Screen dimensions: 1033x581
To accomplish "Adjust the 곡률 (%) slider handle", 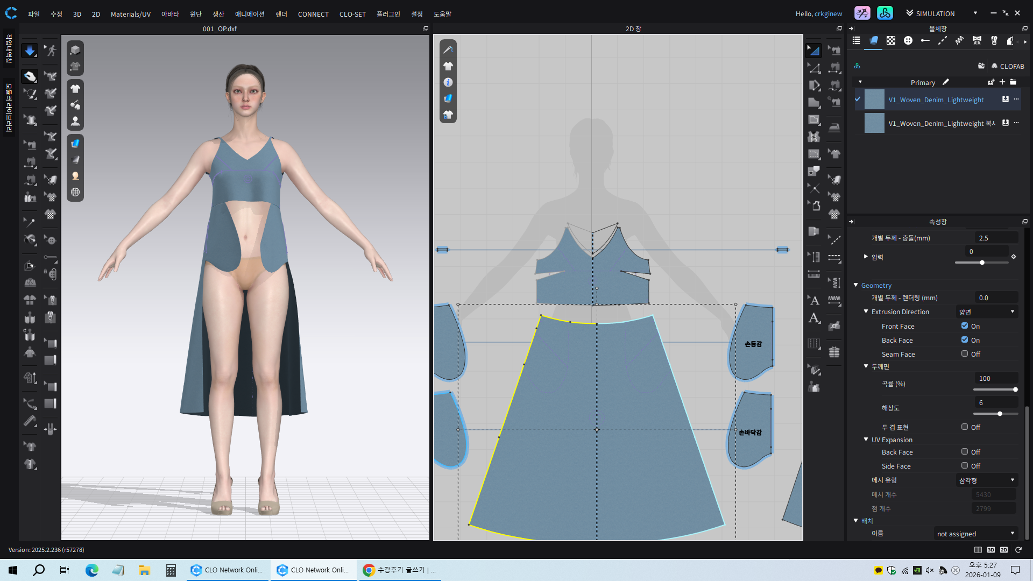I will 1015,389.
